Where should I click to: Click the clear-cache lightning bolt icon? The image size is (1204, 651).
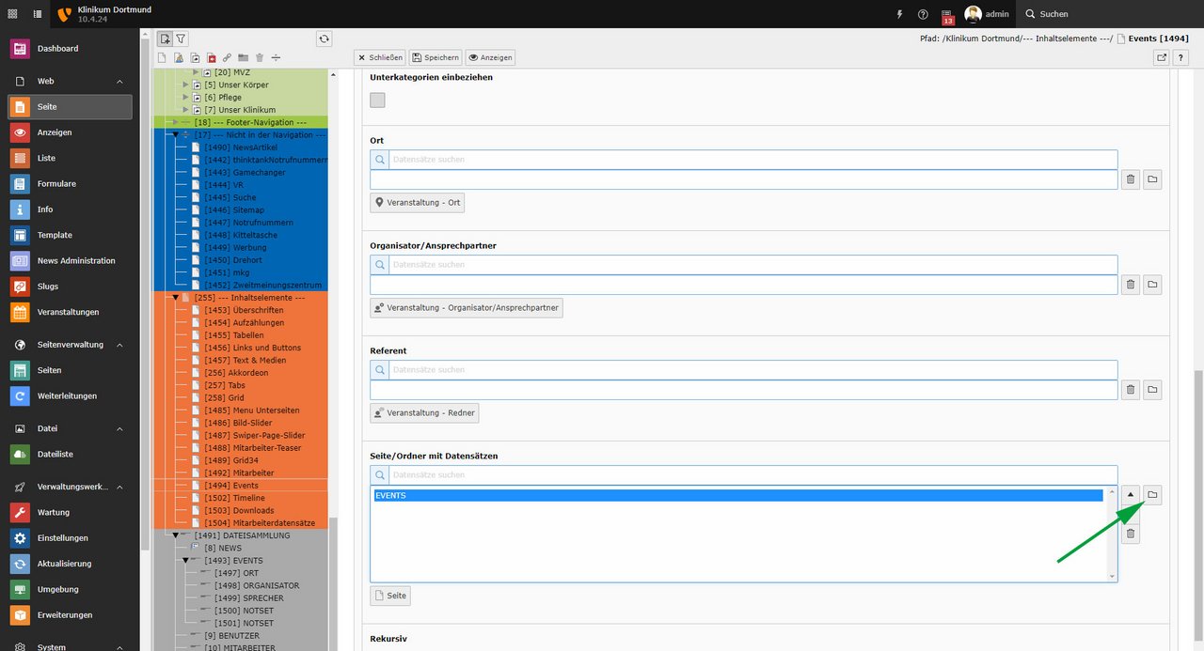coord(899,14)
